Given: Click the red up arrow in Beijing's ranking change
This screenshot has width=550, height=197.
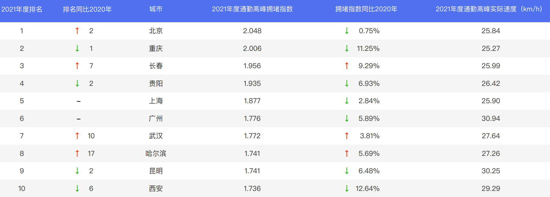Looking at the screenshot, I should tap(77, 31).
